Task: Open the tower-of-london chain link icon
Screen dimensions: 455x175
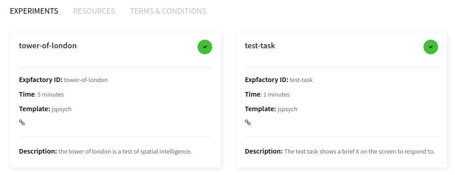Action: click(22, 122)
